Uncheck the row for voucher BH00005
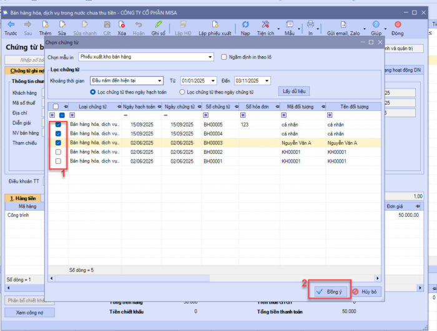Image resolution: width=437 pixels, height=331 pixels. (58, 125)
